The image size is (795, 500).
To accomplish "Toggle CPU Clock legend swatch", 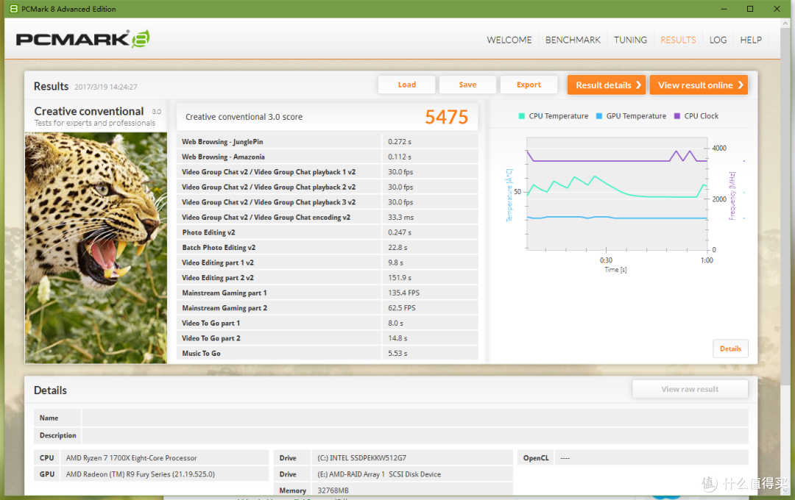I will coord(677,116).
